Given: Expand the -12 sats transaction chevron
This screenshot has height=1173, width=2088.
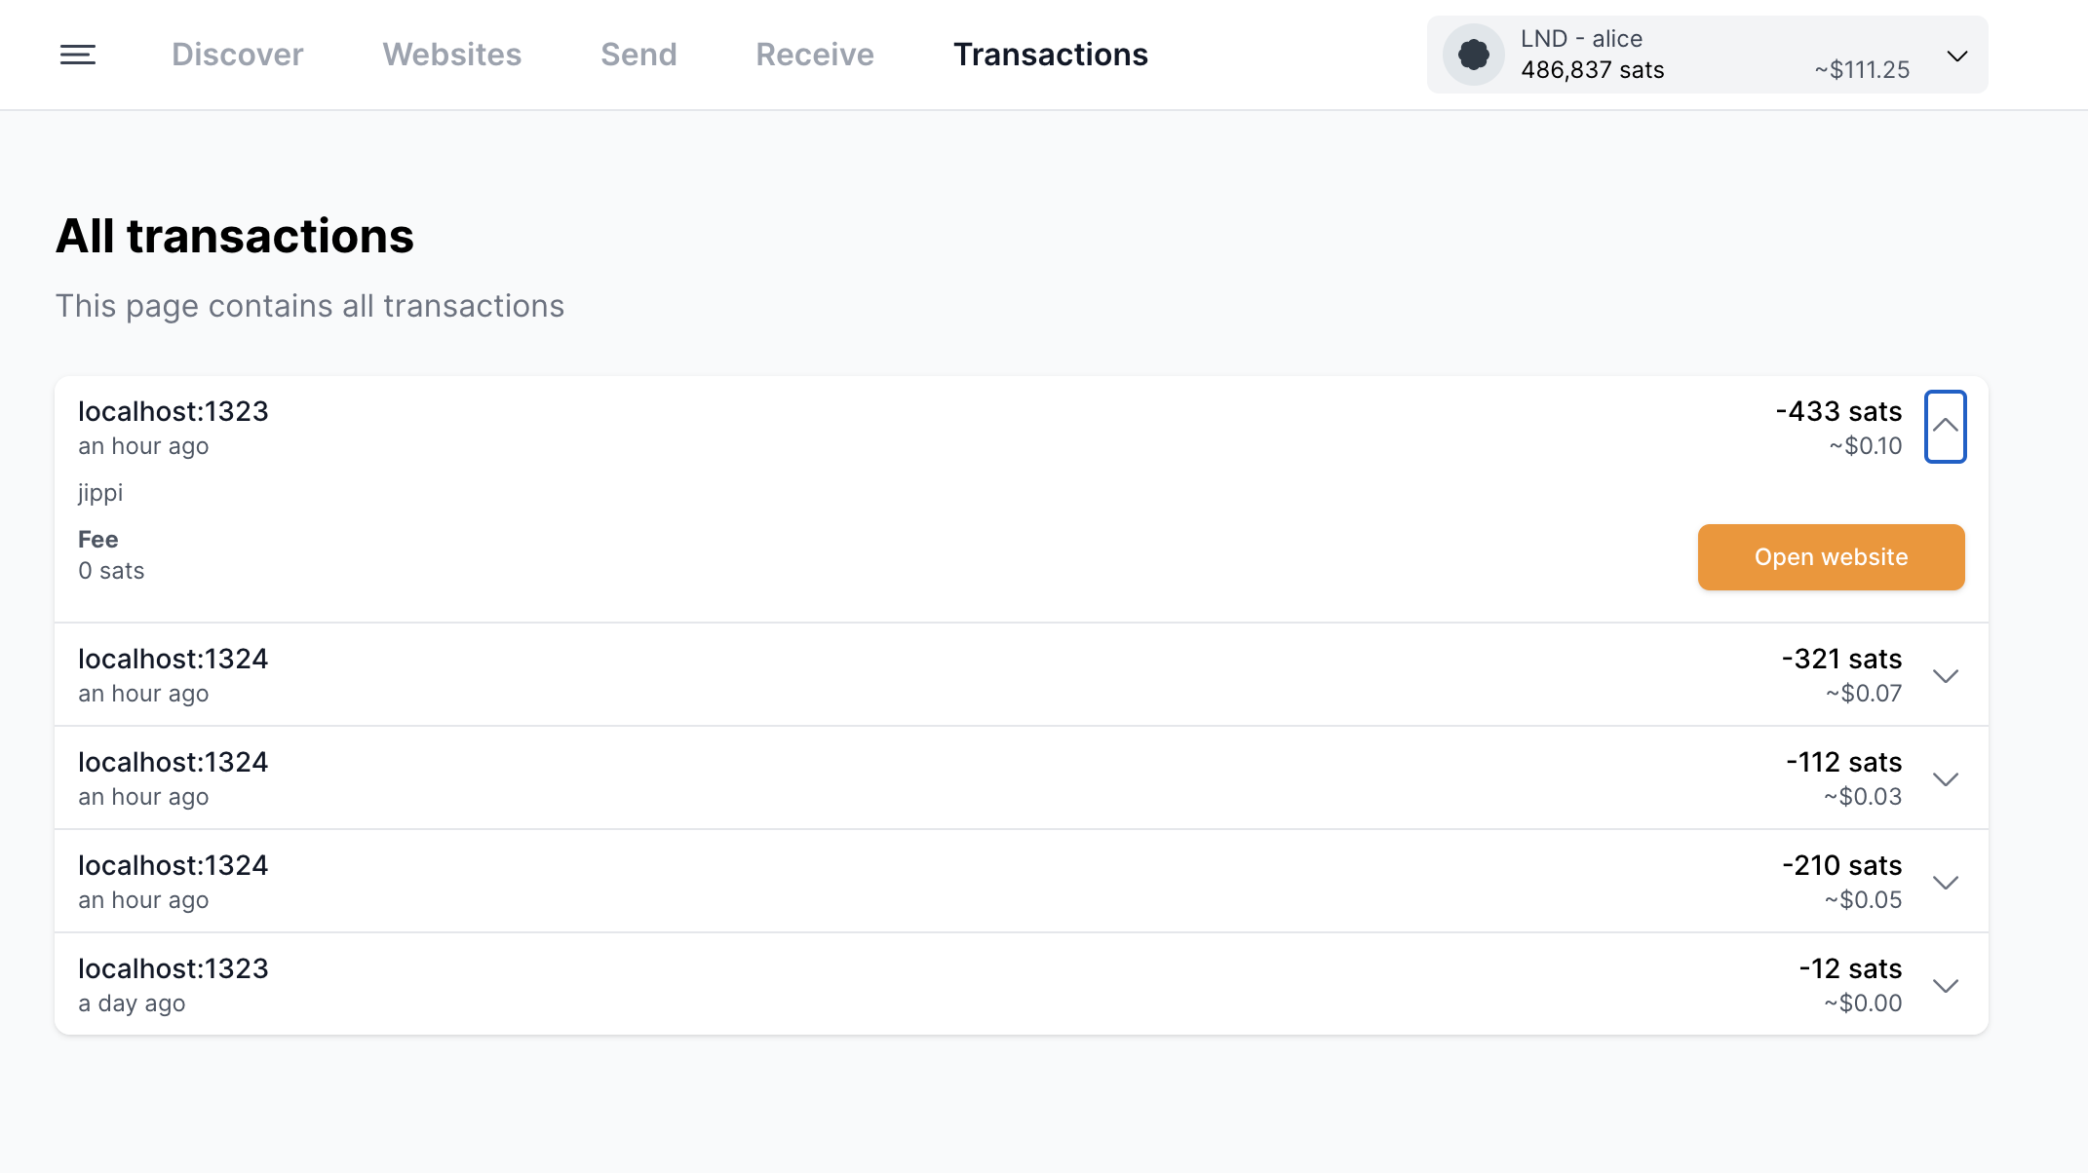Looking at the screenshot, I should coord(1946,985).
